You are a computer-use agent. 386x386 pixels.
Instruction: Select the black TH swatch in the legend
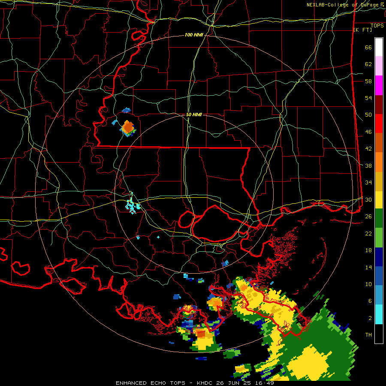point(379,334)
